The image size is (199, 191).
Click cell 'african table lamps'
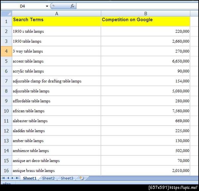[56, 111]
